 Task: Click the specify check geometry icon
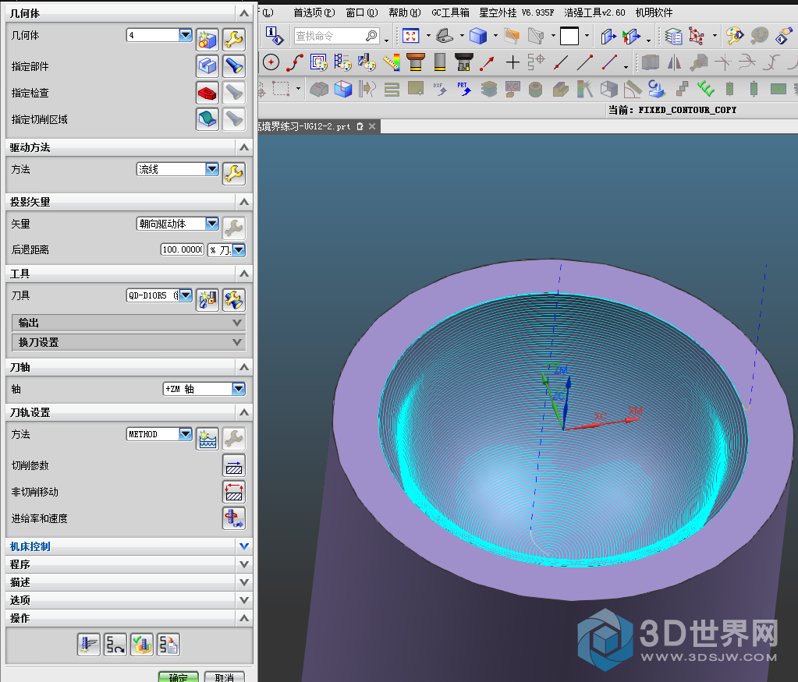(207, 93)
